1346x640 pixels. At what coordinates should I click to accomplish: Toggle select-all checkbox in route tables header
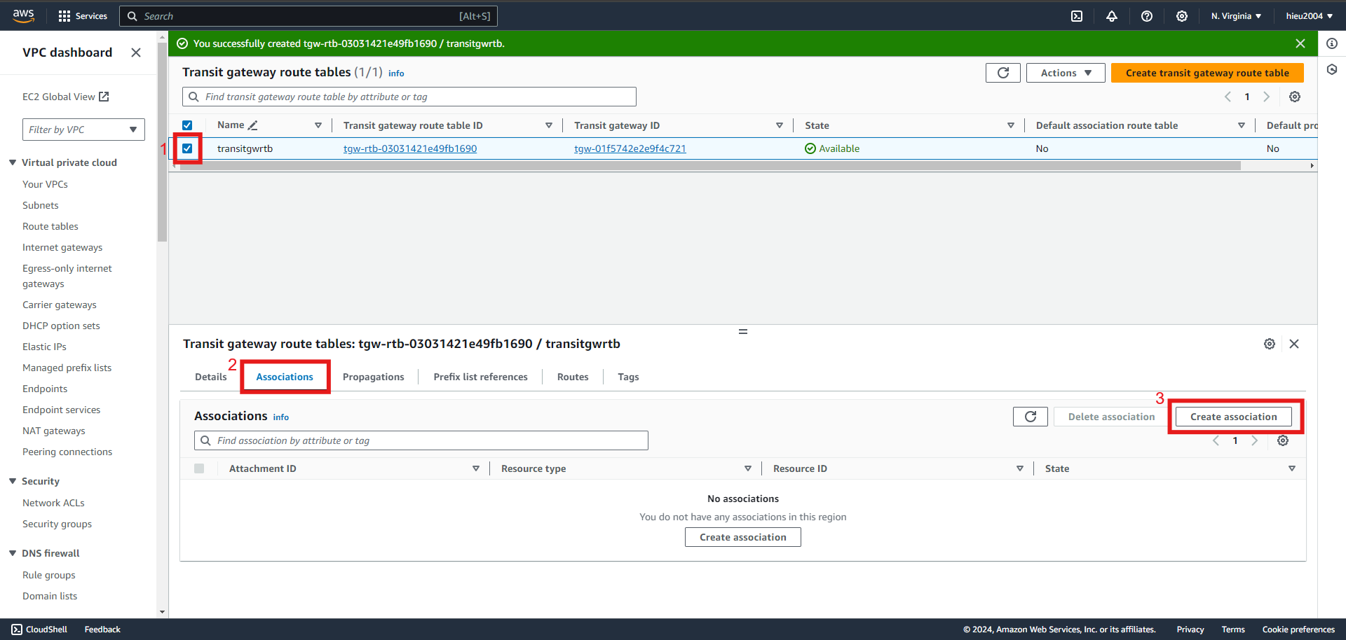click(x=187, y=125)
